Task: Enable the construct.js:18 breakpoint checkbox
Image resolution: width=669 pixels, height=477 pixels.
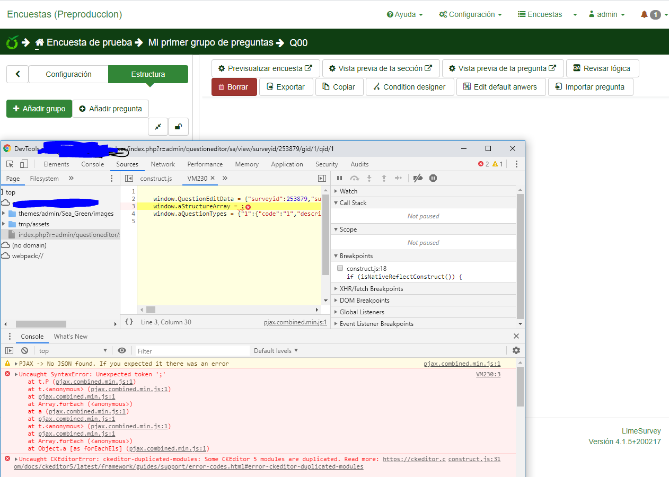Action: [x=340, y=268]
